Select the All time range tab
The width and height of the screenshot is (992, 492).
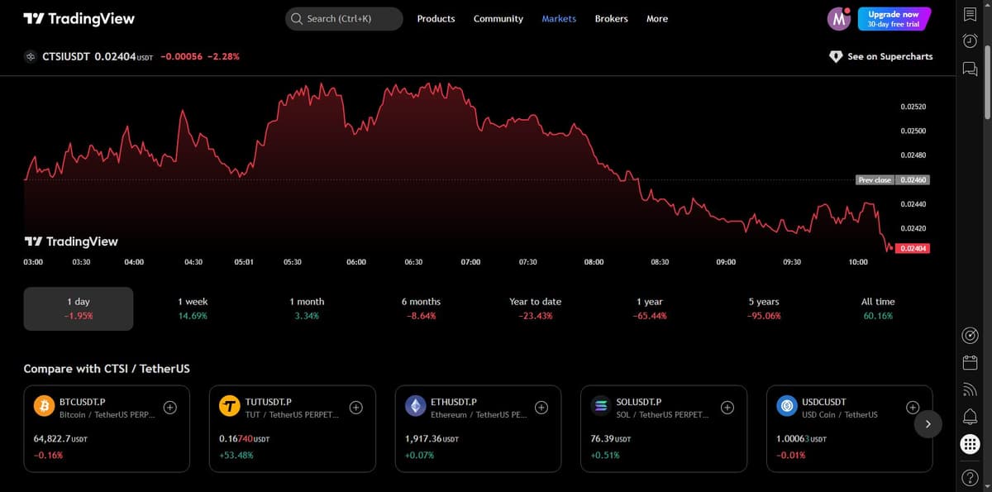pos(878,308)
